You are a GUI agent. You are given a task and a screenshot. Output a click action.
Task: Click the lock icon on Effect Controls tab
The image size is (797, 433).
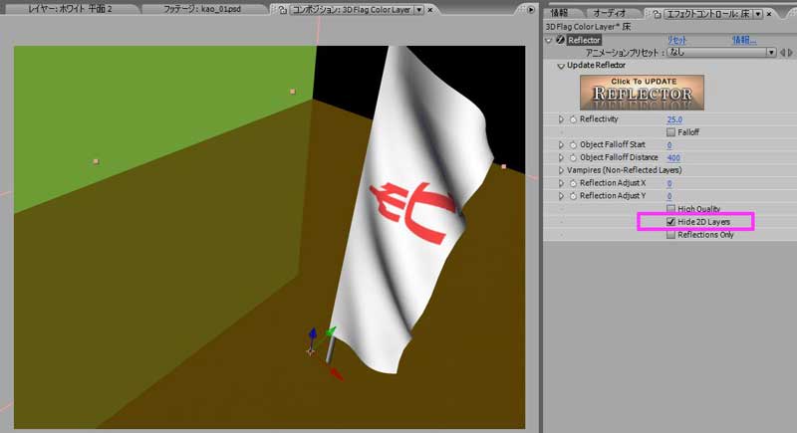(x=657, y=14)
